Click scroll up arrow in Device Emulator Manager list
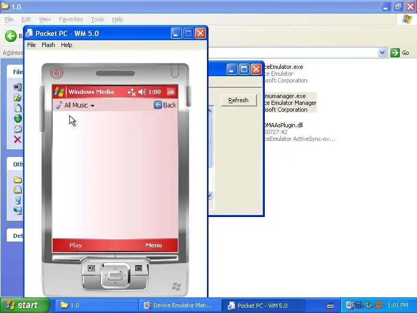The width and height of the screenshot is (417, 313). click(210, 111)
